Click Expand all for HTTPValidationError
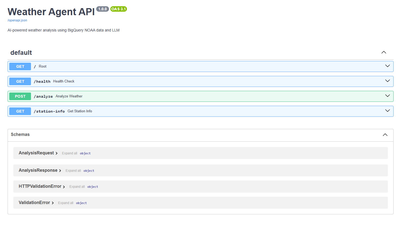The height and width of the screenshot is (229, 402). 77,187
